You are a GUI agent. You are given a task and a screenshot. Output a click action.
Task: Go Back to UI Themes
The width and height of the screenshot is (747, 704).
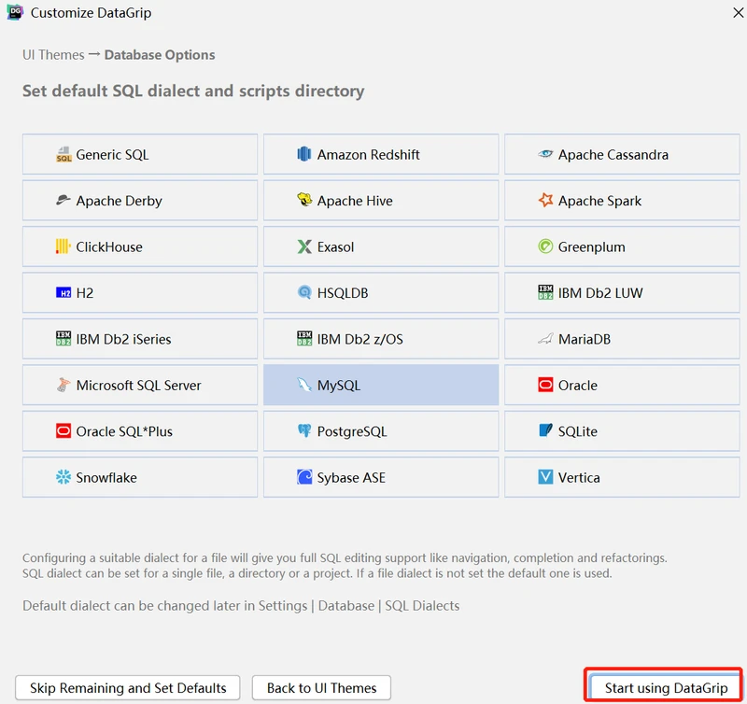point(321,688)
